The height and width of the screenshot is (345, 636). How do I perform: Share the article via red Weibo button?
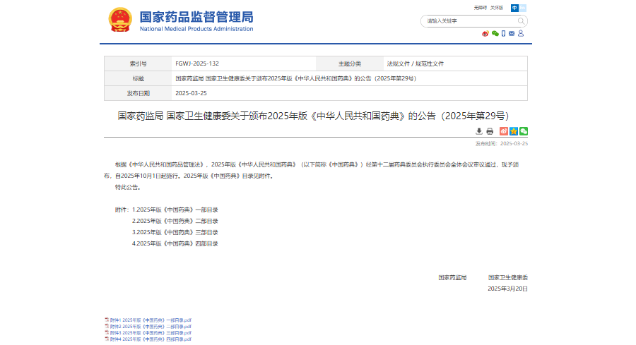coord(504,131)
